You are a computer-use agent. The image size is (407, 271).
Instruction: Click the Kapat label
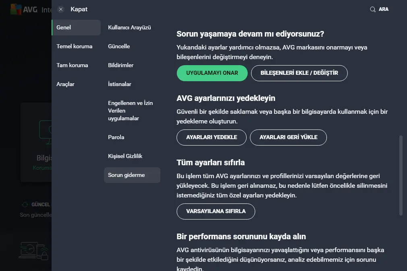click(79, 9)
